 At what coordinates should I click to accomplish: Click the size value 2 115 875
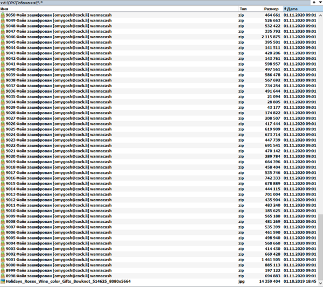pyautogui.click(x=271, y=37)
